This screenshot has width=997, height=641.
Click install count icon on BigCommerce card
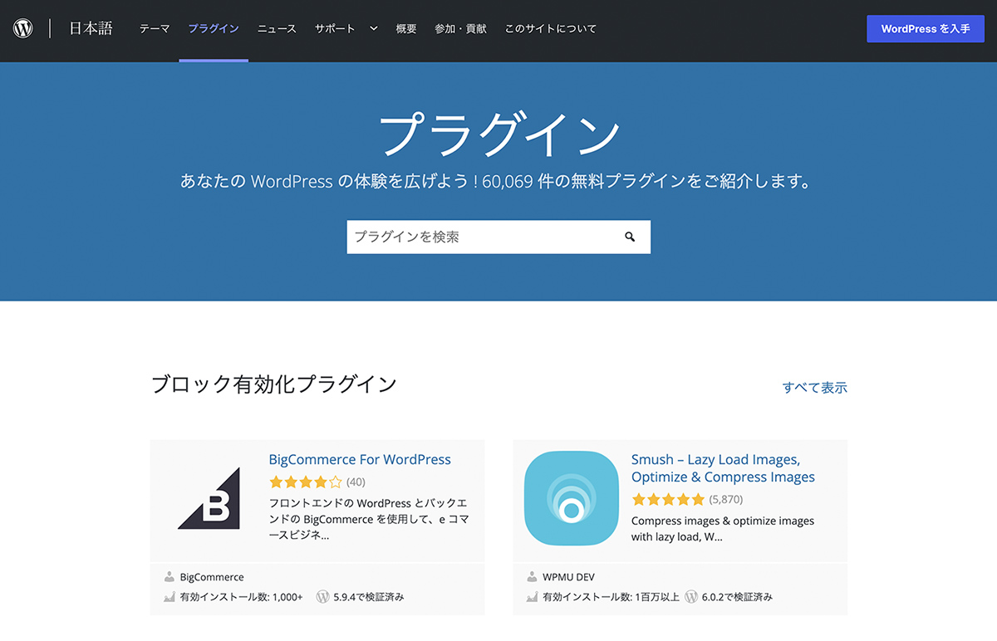click(x=169, y=597)
